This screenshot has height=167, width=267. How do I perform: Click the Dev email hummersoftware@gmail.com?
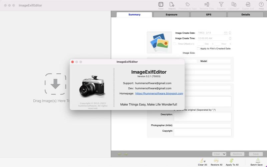153,88
